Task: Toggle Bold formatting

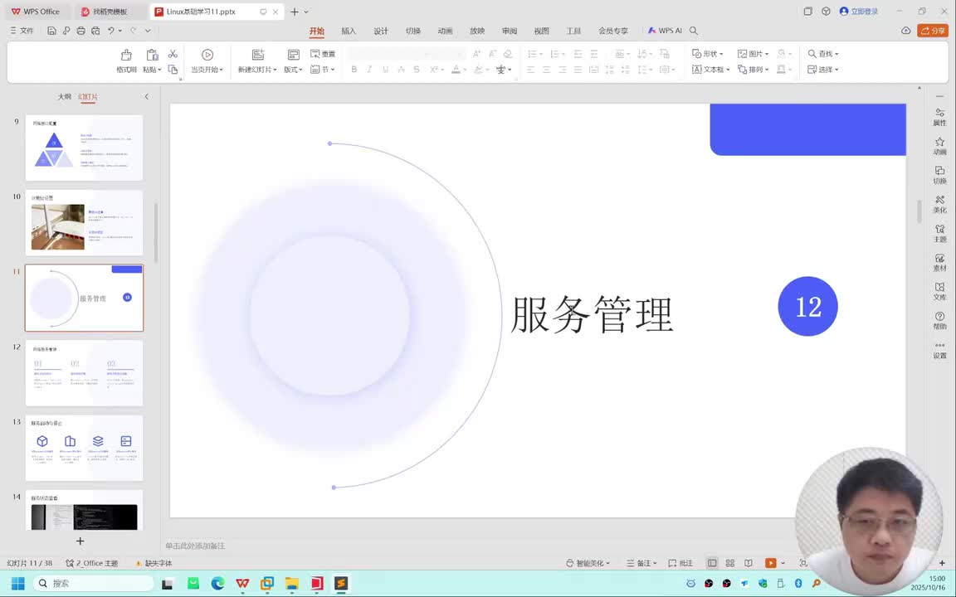Action: coord(354,70)
